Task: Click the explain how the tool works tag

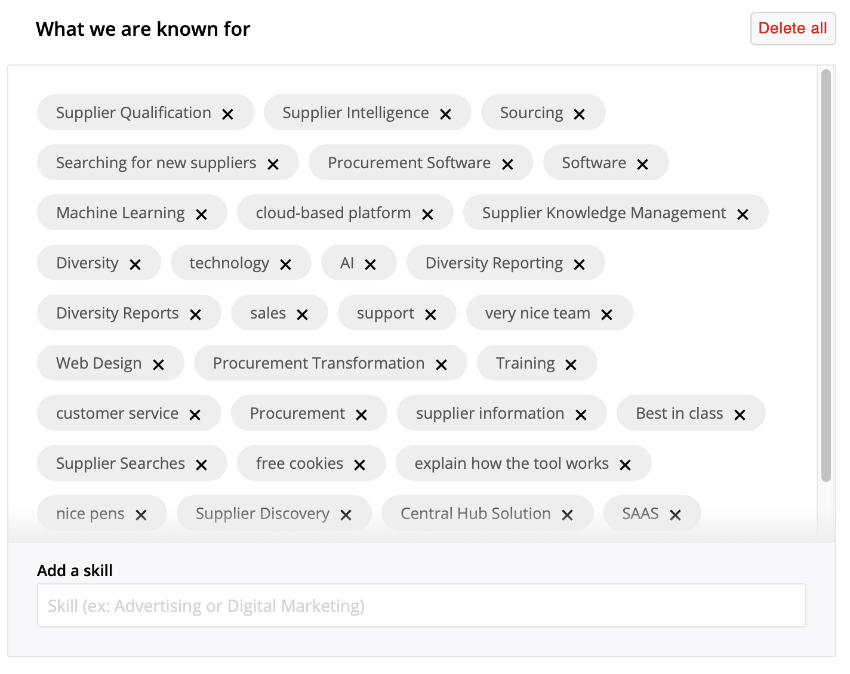Action: pos(511,463)
